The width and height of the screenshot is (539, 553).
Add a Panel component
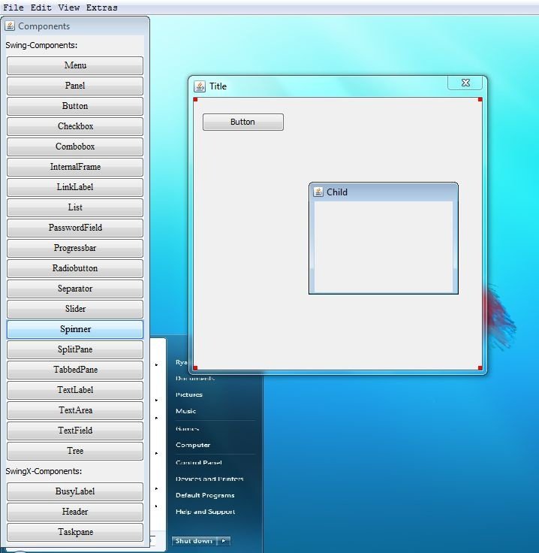tap(75, 86)
